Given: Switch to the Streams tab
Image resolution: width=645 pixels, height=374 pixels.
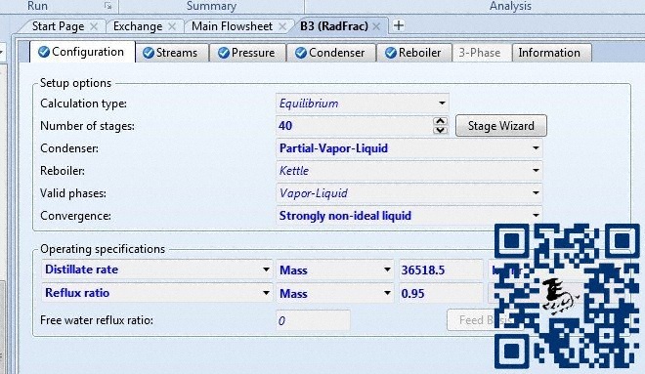Looking at the screenshot, I should pos(172,53).
